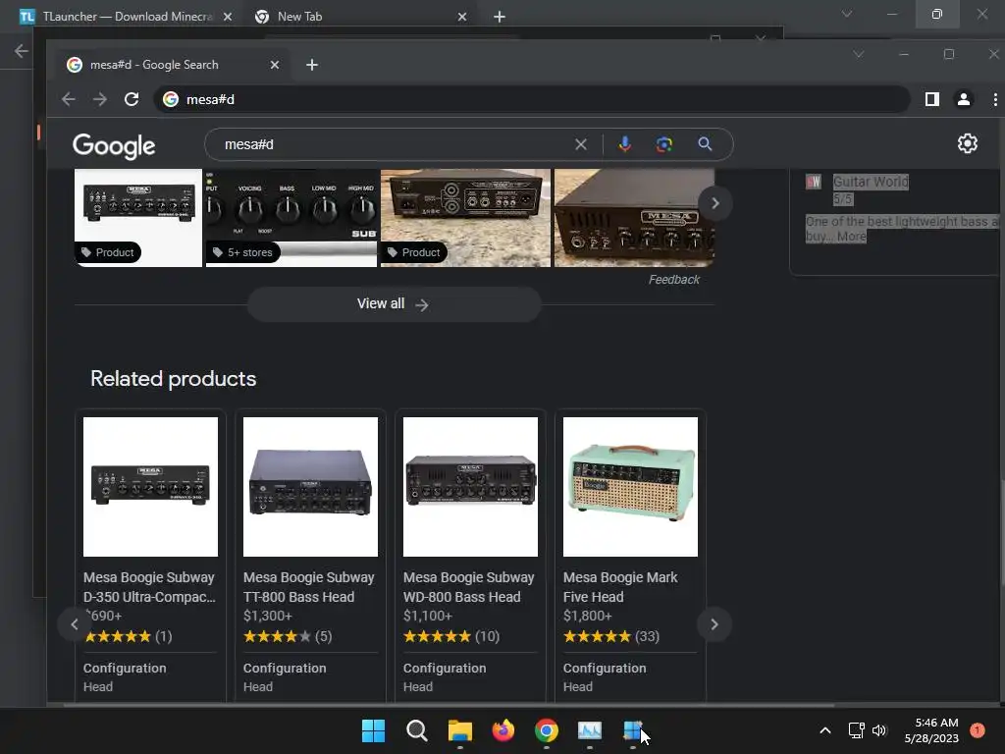Screen dimensions: 1005x754
Task: Submit search with magnifier icon
Action: tap(705, 144)
